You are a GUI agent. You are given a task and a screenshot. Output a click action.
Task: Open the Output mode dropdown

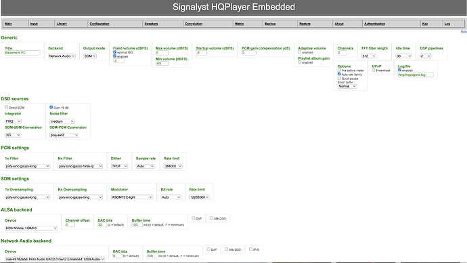click(x=90, y=56)
